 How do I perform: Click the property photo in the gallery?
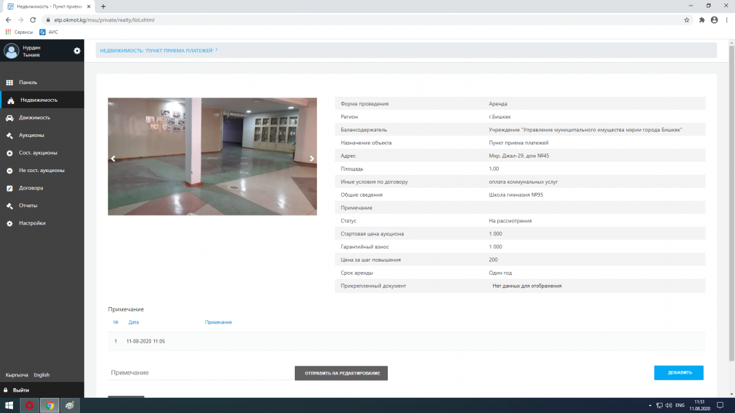click(212, 156)
